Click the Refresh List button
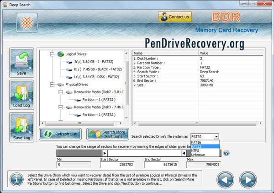The height and width of the screenshot is (193, 274). (x=60, y=134)
